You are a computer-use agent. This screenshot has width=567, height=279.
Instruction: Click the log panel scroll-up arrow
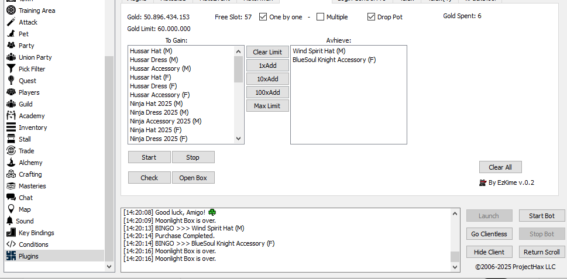point(455,212)
